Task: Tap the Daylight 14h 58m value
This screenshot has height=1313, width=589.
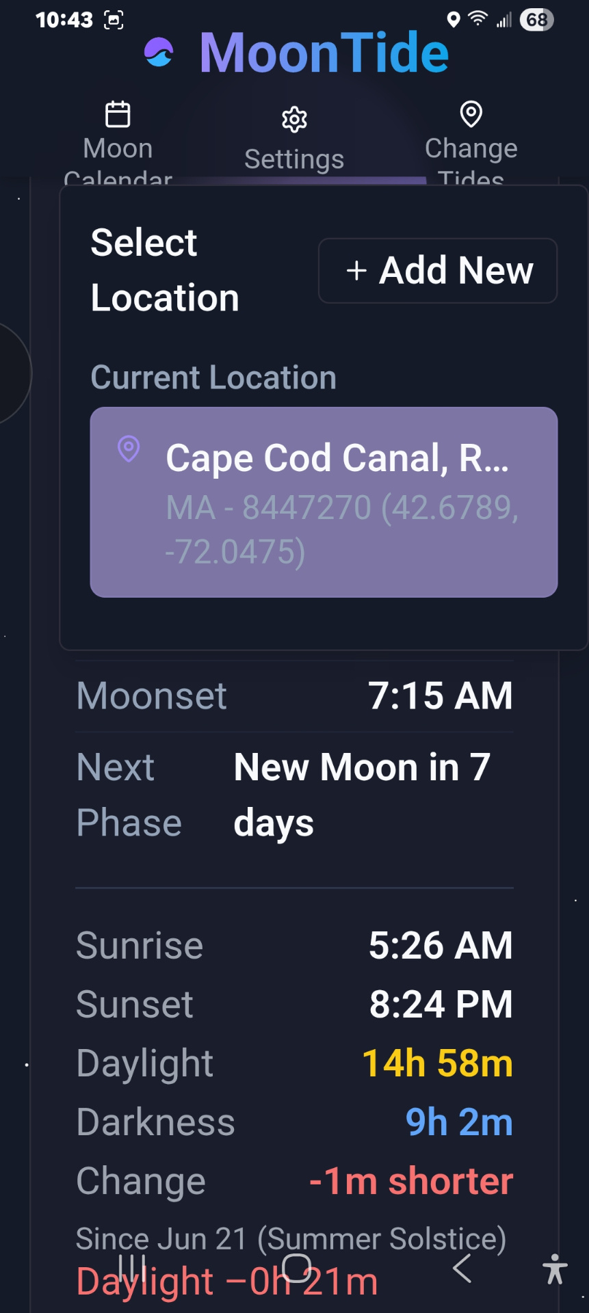Action: click(x=437, y=1063)
